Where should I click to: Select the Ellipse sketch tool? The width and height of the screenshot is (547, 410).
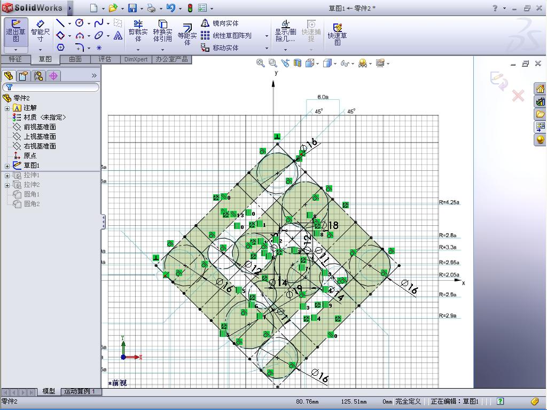pos(99,35)
